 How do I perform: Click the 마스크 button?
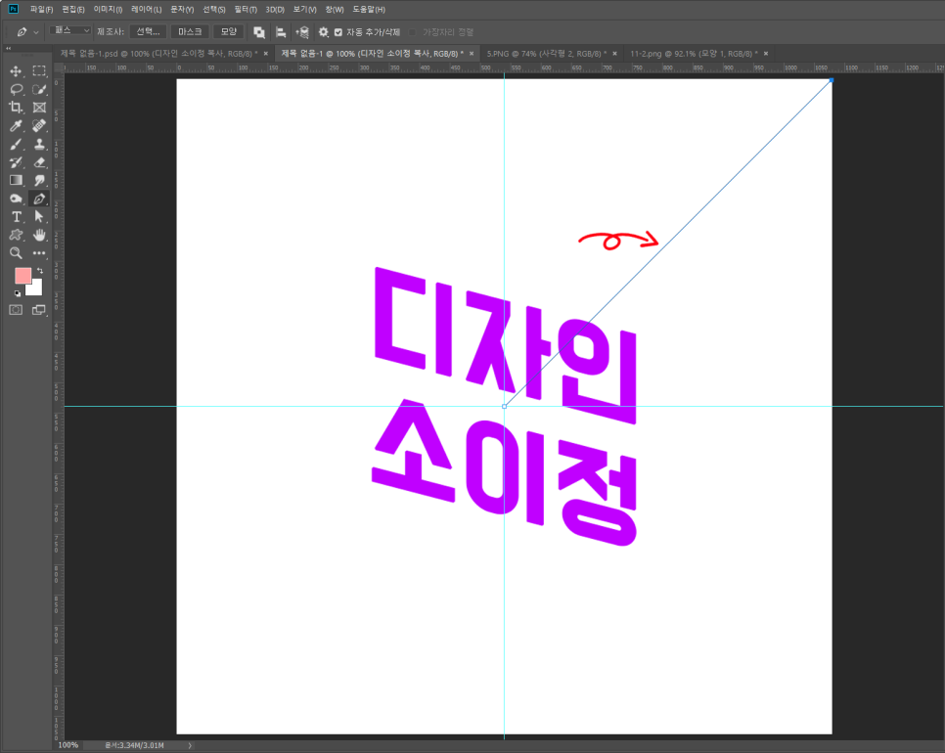click(190, 31)
